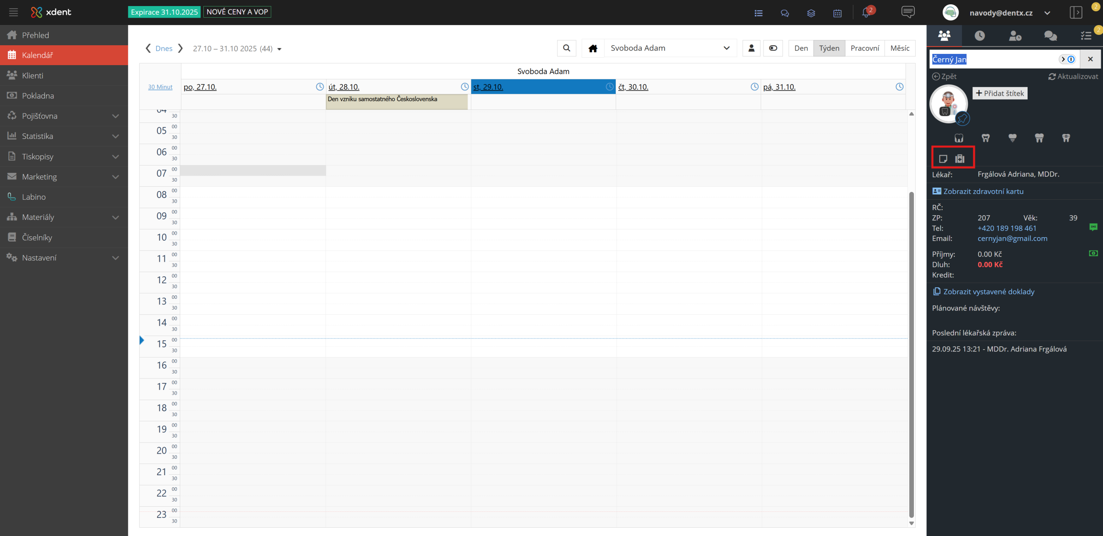
Task: Click the medical kit icon in patient panel
Action: pyautogui.click(x=960, y=159)
